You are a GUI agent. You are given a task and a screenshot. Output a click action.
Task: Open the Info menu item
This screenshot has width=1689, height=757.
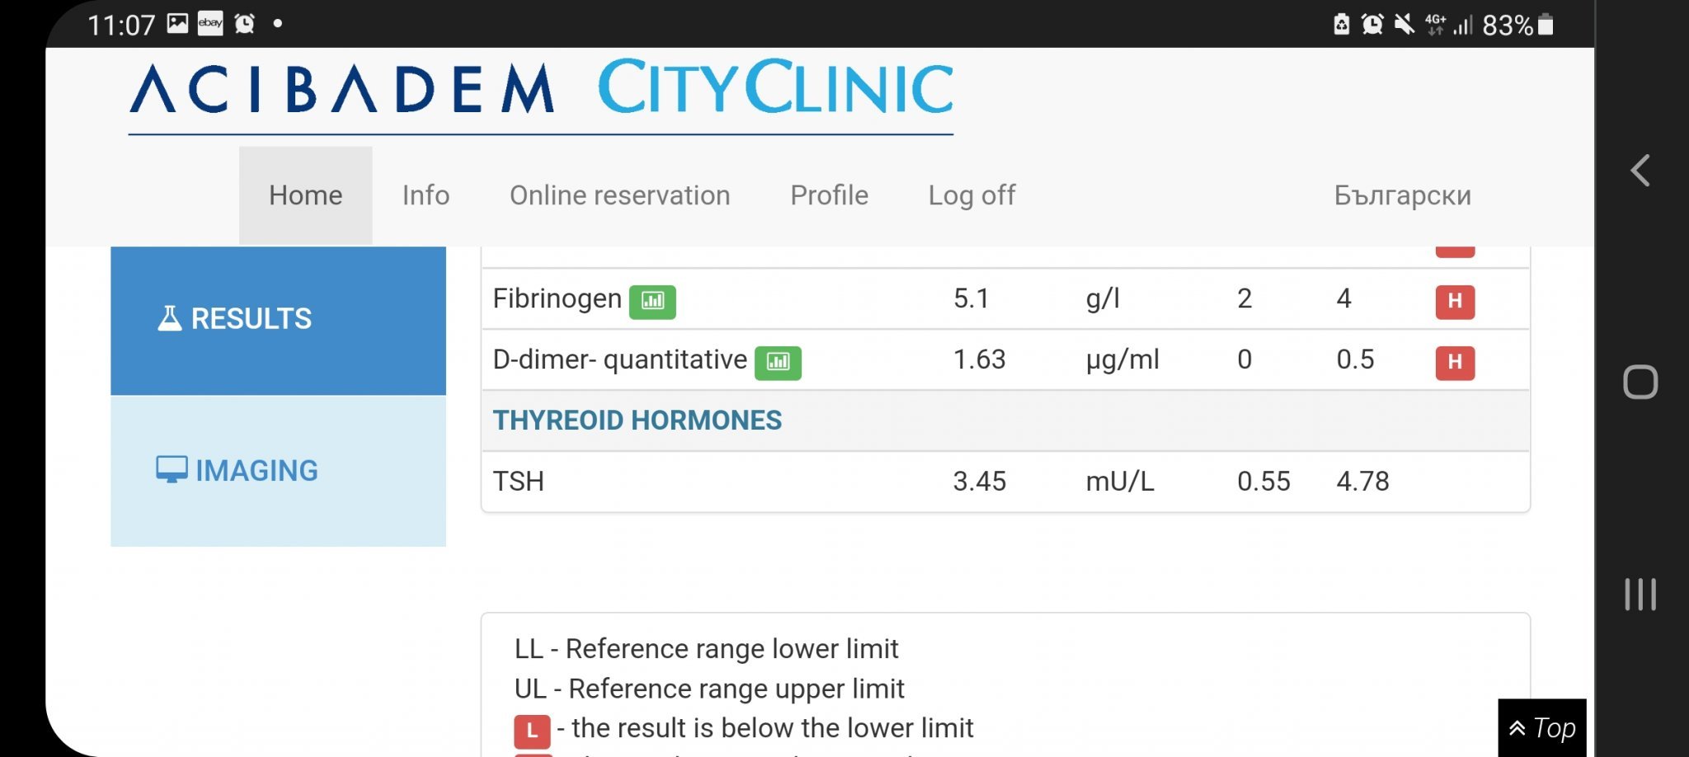point(426,195)
